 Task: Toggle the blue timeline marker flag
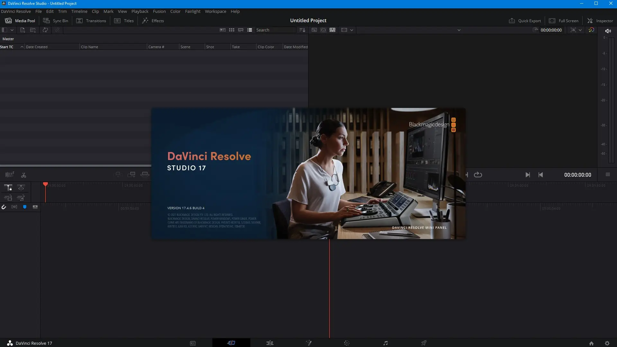pos(25,207)
